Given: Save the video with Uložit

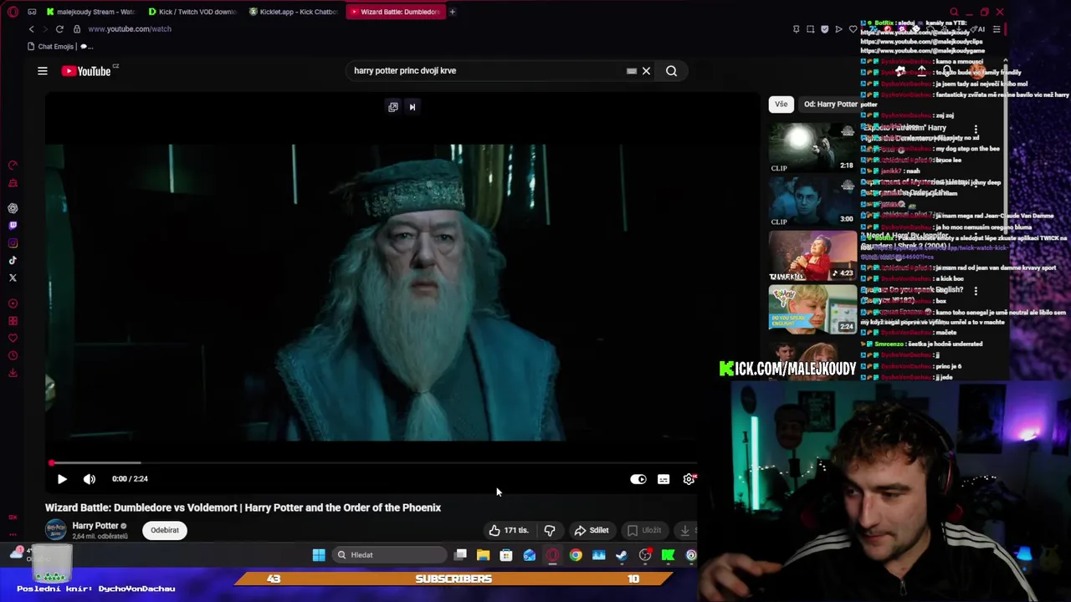Looking at the screenshot, I should pyautogui.click(x=644, y=530).
